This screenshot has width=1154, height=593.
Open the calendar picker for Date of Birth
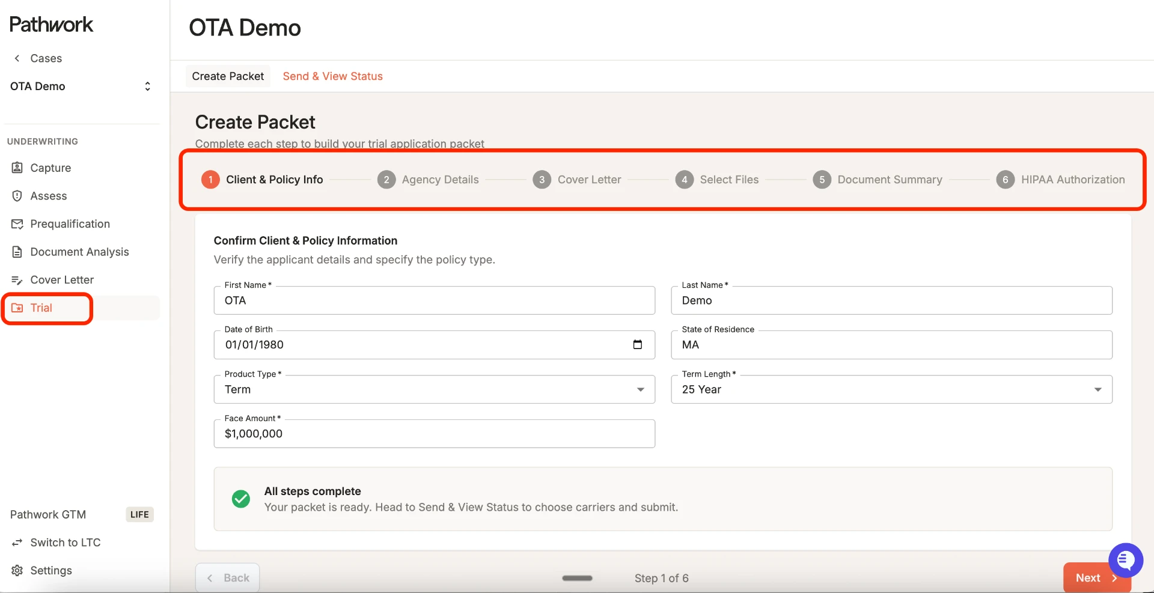click(638, 345)
